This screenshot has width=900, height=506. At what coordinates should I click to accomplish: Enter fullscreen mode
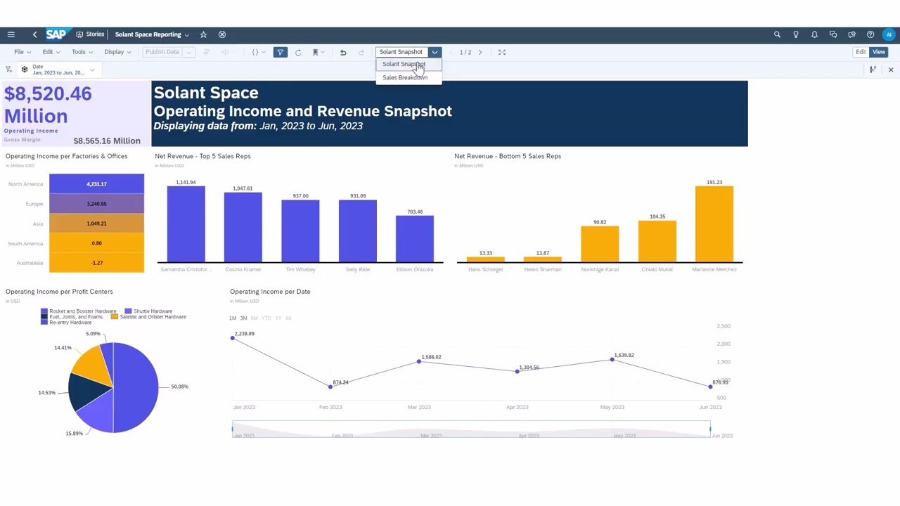(502, 52)
